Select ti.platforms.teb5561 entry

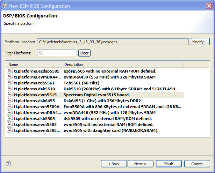34,83
